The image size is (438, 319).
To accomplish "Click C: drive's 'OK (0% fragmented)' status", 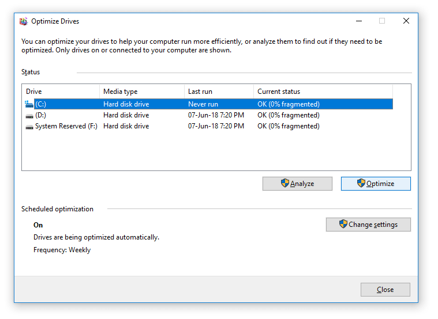I will [289, 104].
